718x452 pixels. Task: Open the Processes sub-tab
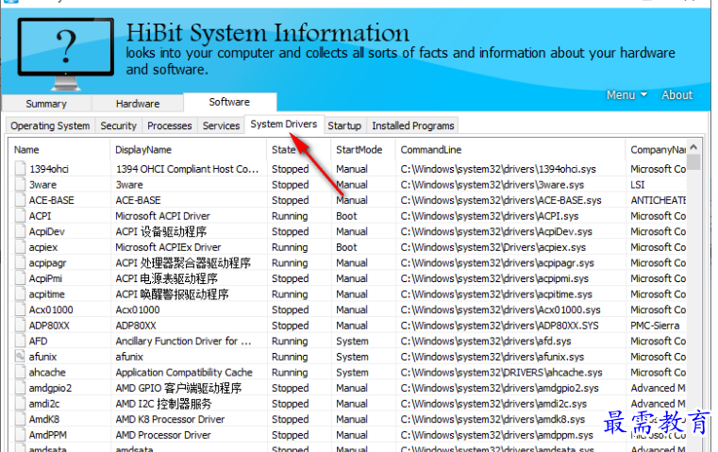tap(170, 126)
